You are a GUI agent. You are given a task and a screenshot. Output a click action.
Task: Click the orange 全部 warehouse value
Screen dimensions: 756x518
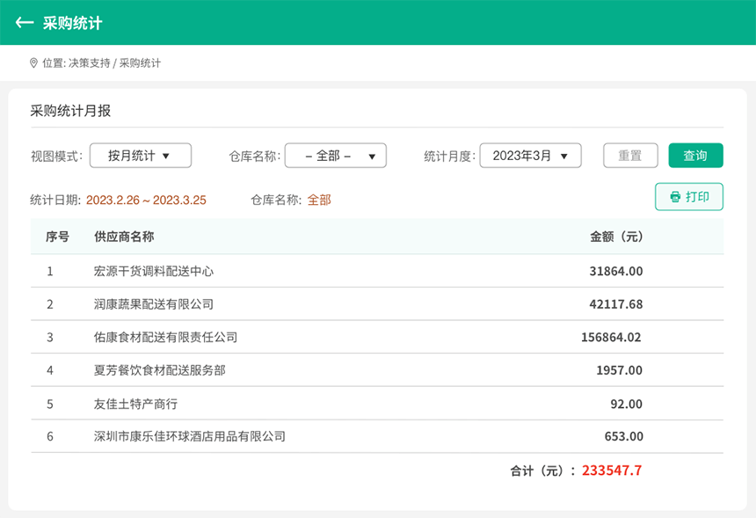point(319,200)
